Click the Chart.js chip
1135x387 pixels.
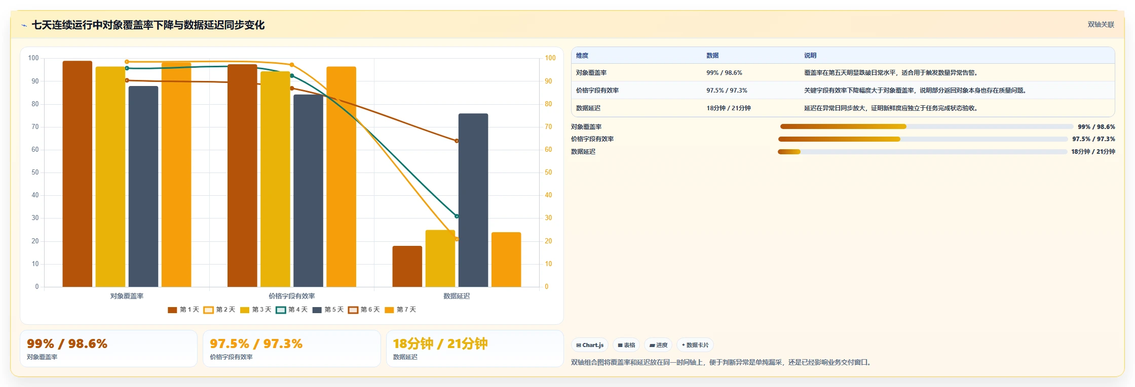590,345
